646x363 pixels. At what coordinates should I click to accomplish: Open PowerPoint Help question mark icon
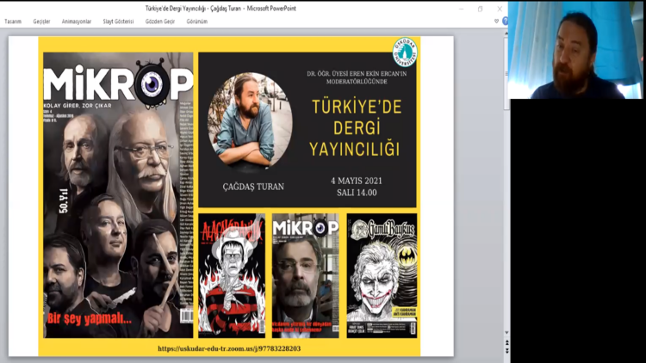(x=505, y=21)
